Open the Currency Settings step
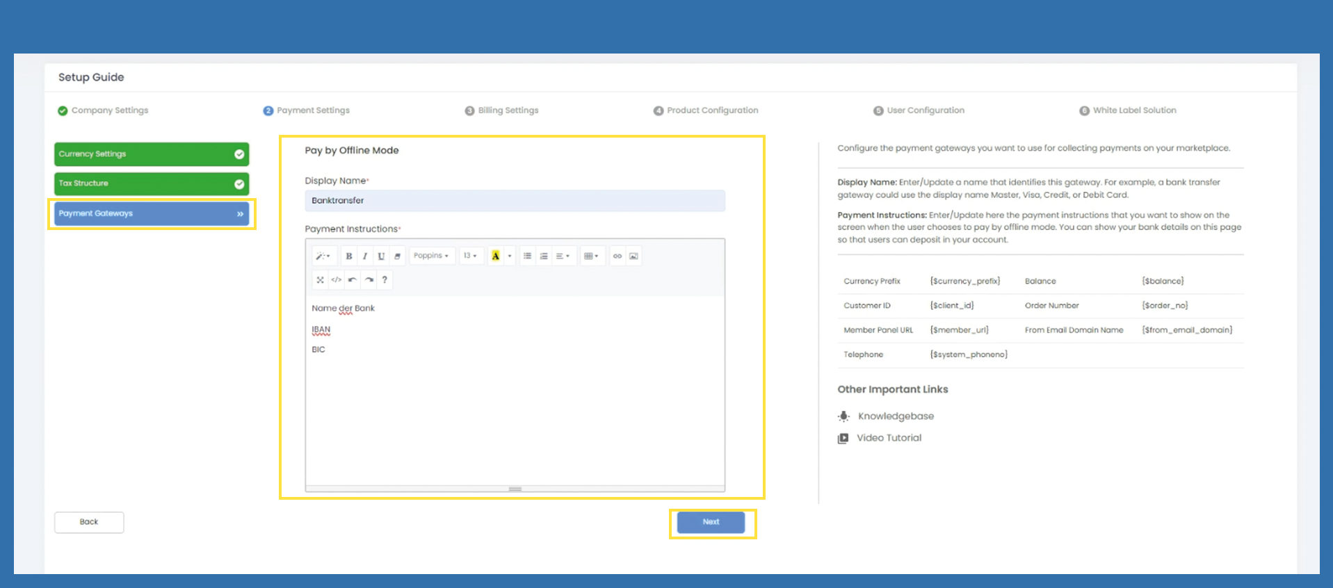 click(151, 154)
